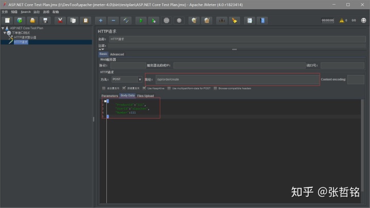Click the ASP.NET Core Test Plan flask icon

tap(7, 28)
